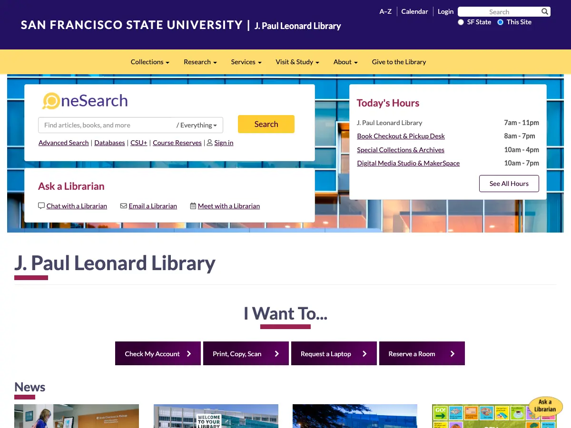The height and width of the screenshot is (428, 571).
Task: Open the night-time library building news thumbnail
Action: tap(355, 416)
